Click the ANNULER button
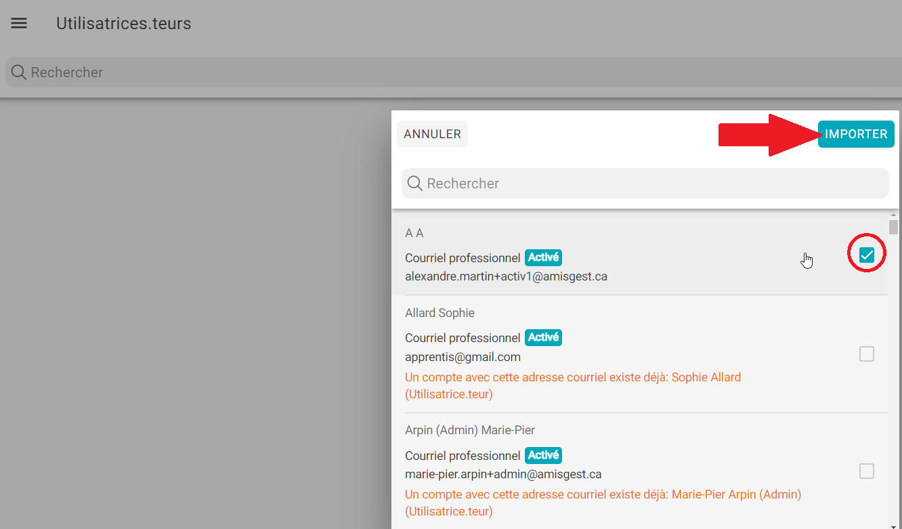This screenshot has height=529, width=902. click(x=432, y=134)
